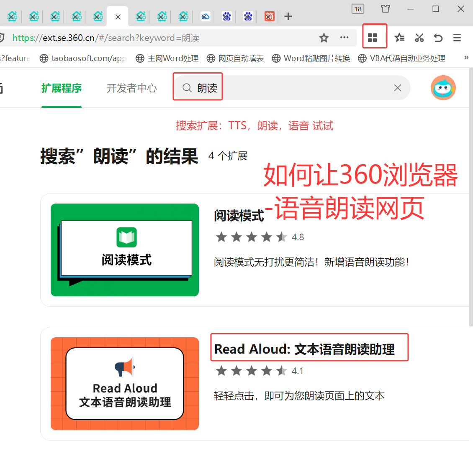Open taobaosoft.com/app bookmark

(83, 58)
